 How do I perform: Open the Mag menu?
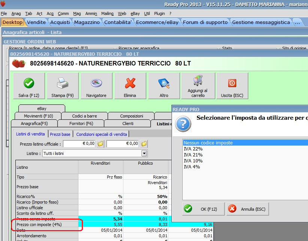point(77,13)
